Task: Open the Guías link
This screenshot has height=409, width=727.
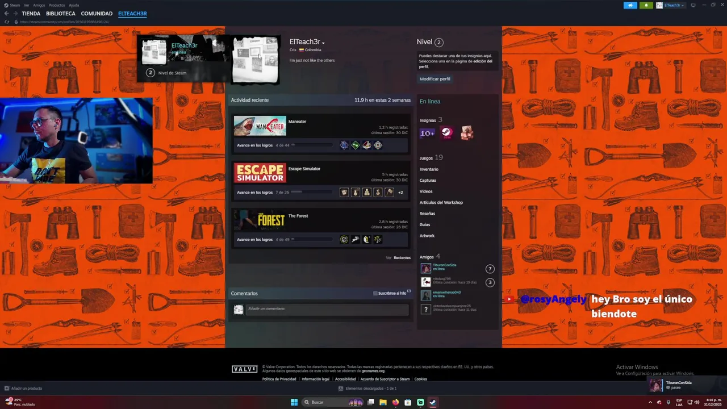Action: (425, 225)
